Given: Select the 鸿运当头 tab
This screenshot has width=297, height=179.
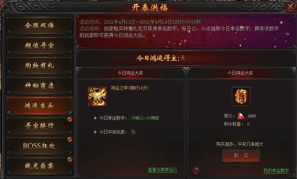Looking at the screenshot, I should (x=40, y=106).
